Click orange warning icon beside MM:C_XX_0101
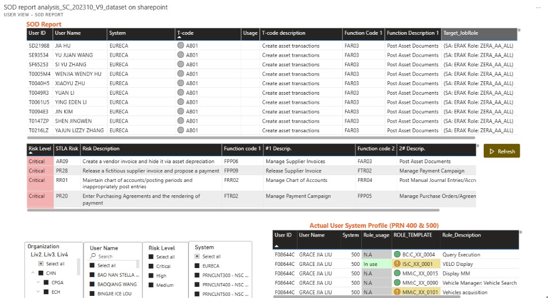Image resolution: width=548 pixels, height=298 pixels. (x=397, y=292)
